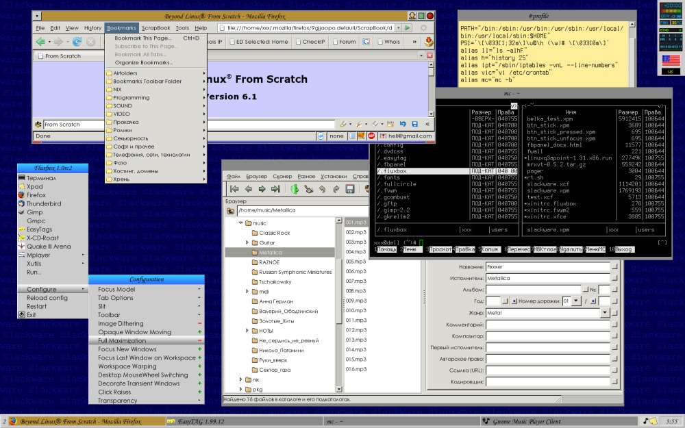Jump to first file in EasyTAG toolbar
Viewport: 685px width, 428px height.
(234, 189)
